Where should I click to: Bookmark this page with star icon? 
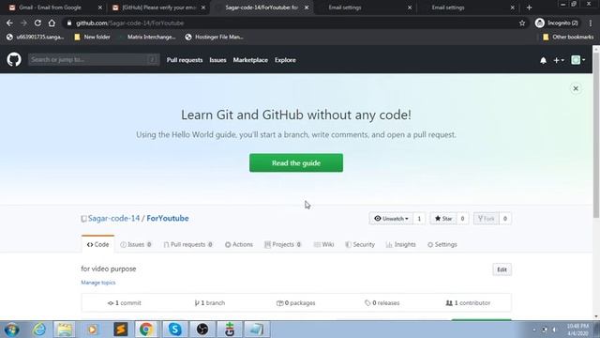pos(522,23)
